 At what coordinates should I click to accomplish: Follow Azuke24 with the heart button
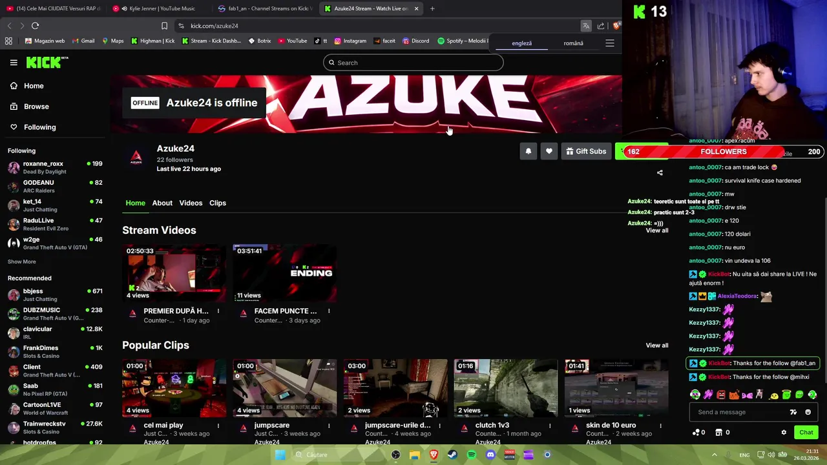(x=549, y=151)
